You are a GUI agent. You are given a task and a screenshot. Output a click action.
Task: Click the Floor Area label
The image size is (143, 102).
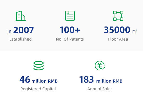pos(118,39)
